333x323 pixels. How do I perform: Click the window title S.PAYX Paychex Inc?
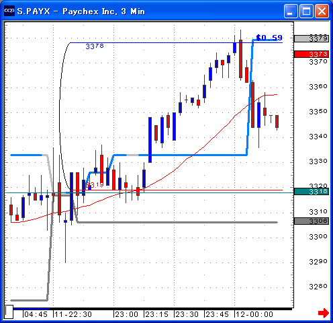point(81,11)
